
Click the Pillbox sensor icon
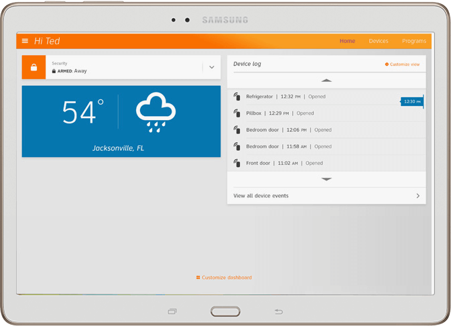click(x=237, y=113)
